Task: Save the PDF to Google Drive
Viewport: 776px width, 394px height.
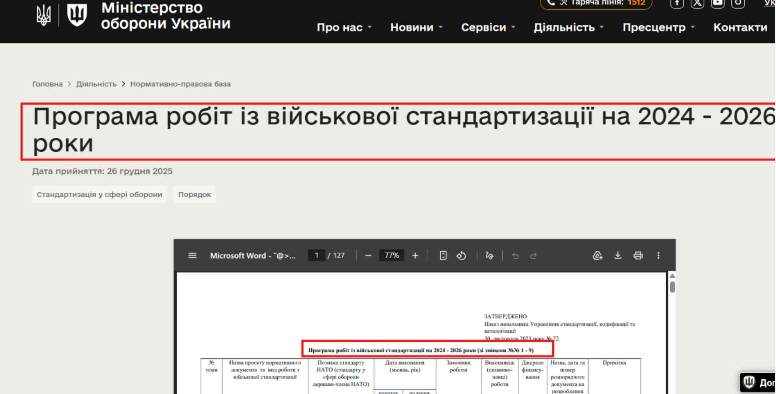Action: coord(598,256)
